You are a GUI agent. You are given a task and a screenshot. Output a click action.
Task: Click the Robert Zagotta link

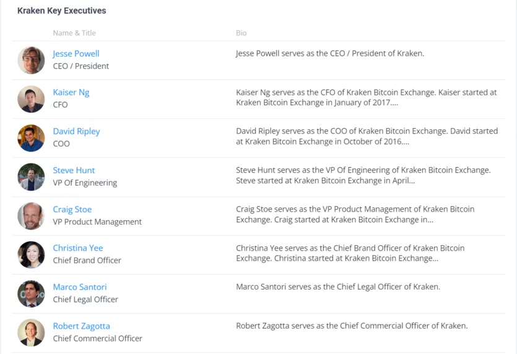[x=81, y=326]
